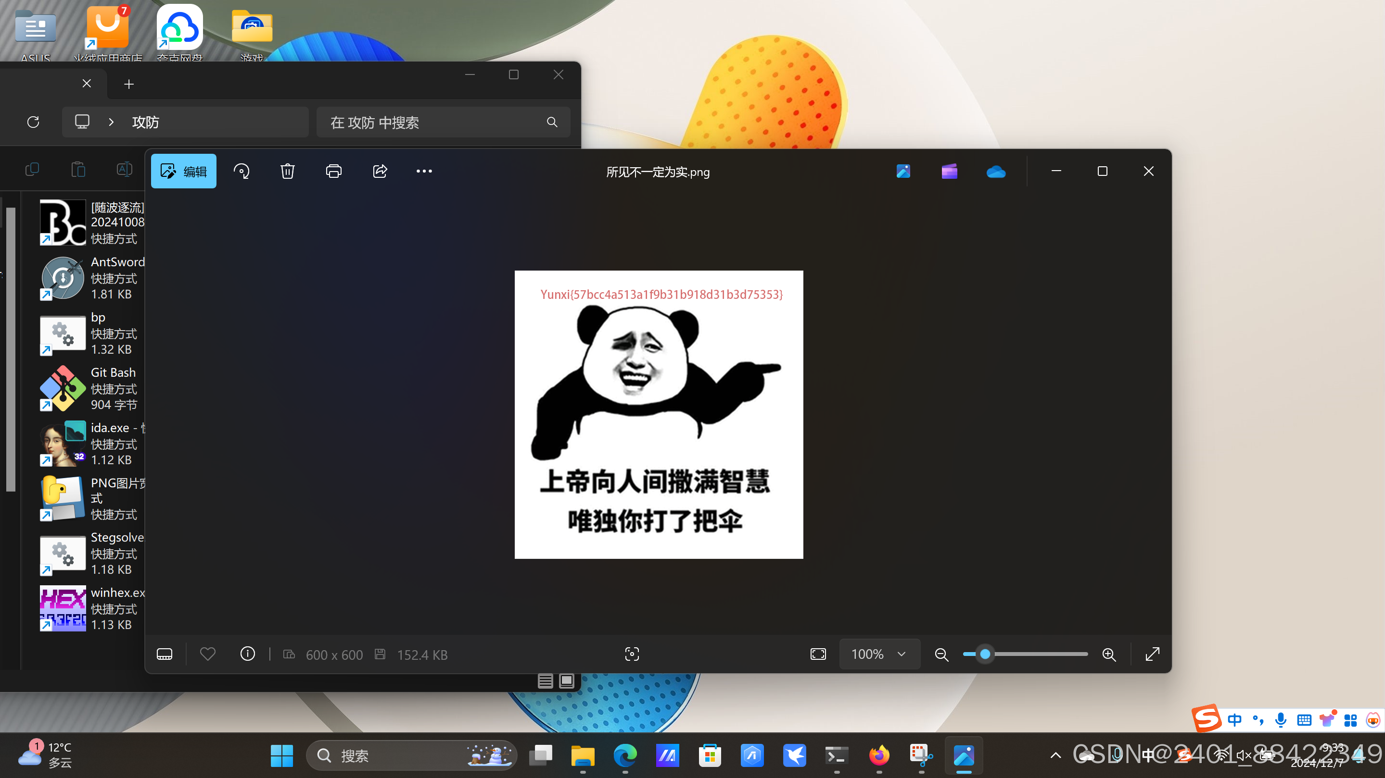Screen dimensions: 1385x778
Task: Open the share icon
Action: [380, 171]
